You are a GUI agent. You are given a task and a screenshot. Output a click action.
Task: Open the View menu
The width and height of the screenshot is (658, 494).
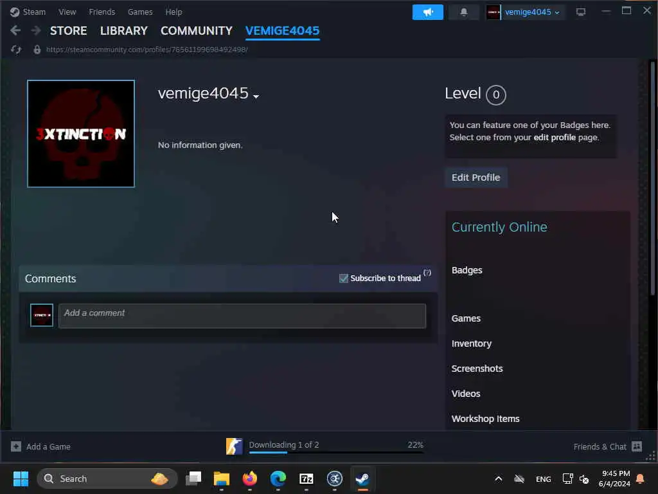click(67, 12)
